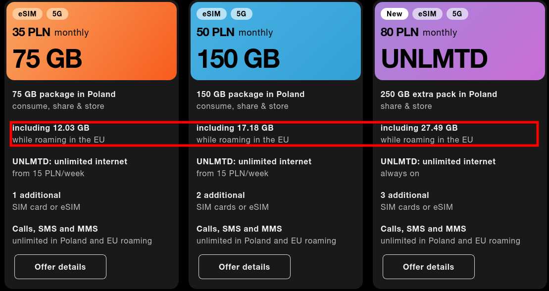This screenshot has width=549, height=291.
Task: Click the 27.49 GB roaming text
Action: (x=419, y=128)
